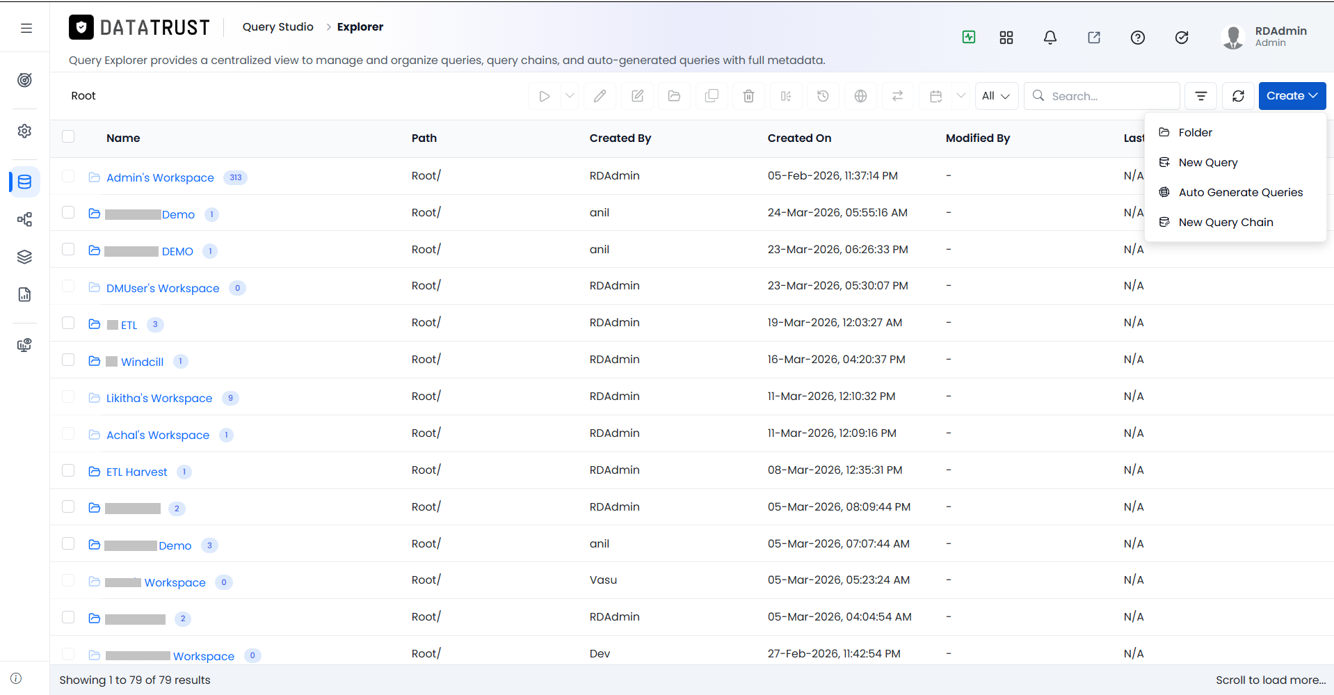Check the ETL Harvest row checkbox

click(68, 470)
